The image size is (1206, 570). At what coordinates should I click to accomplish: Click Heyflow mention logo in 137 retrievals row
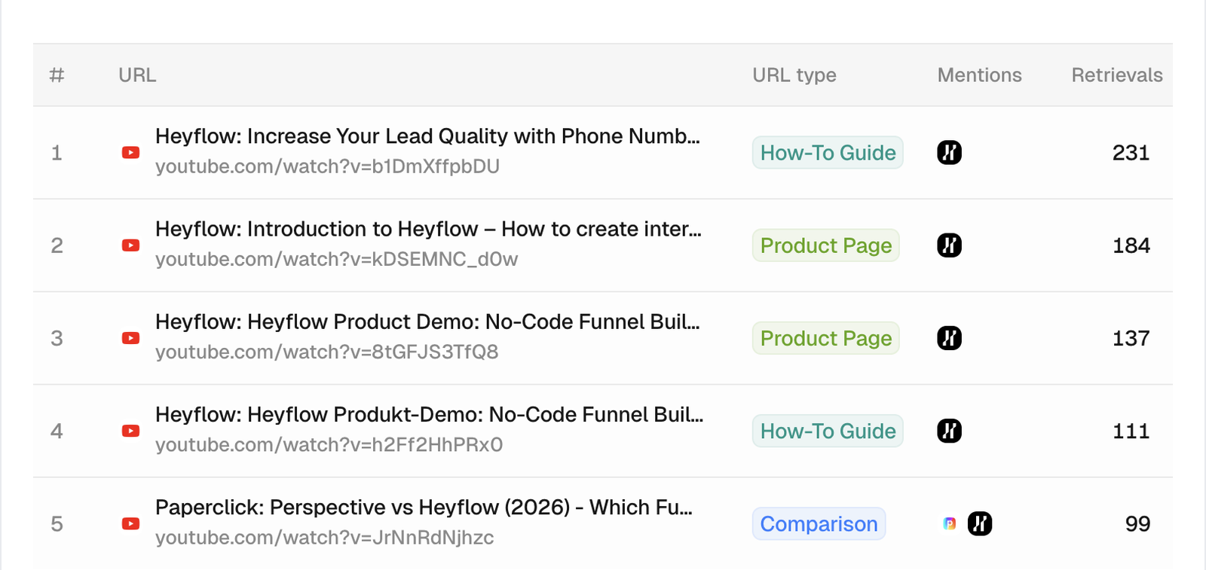[949, 338]
